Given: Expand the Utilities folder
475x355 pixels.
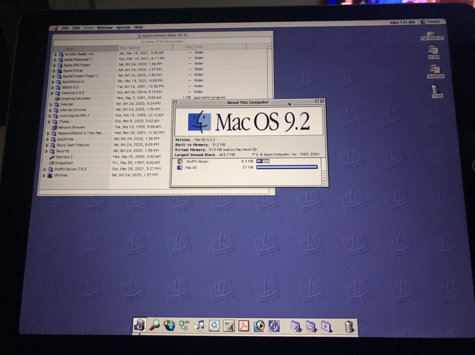Looking at the screenshot, I should coord(44,176).
